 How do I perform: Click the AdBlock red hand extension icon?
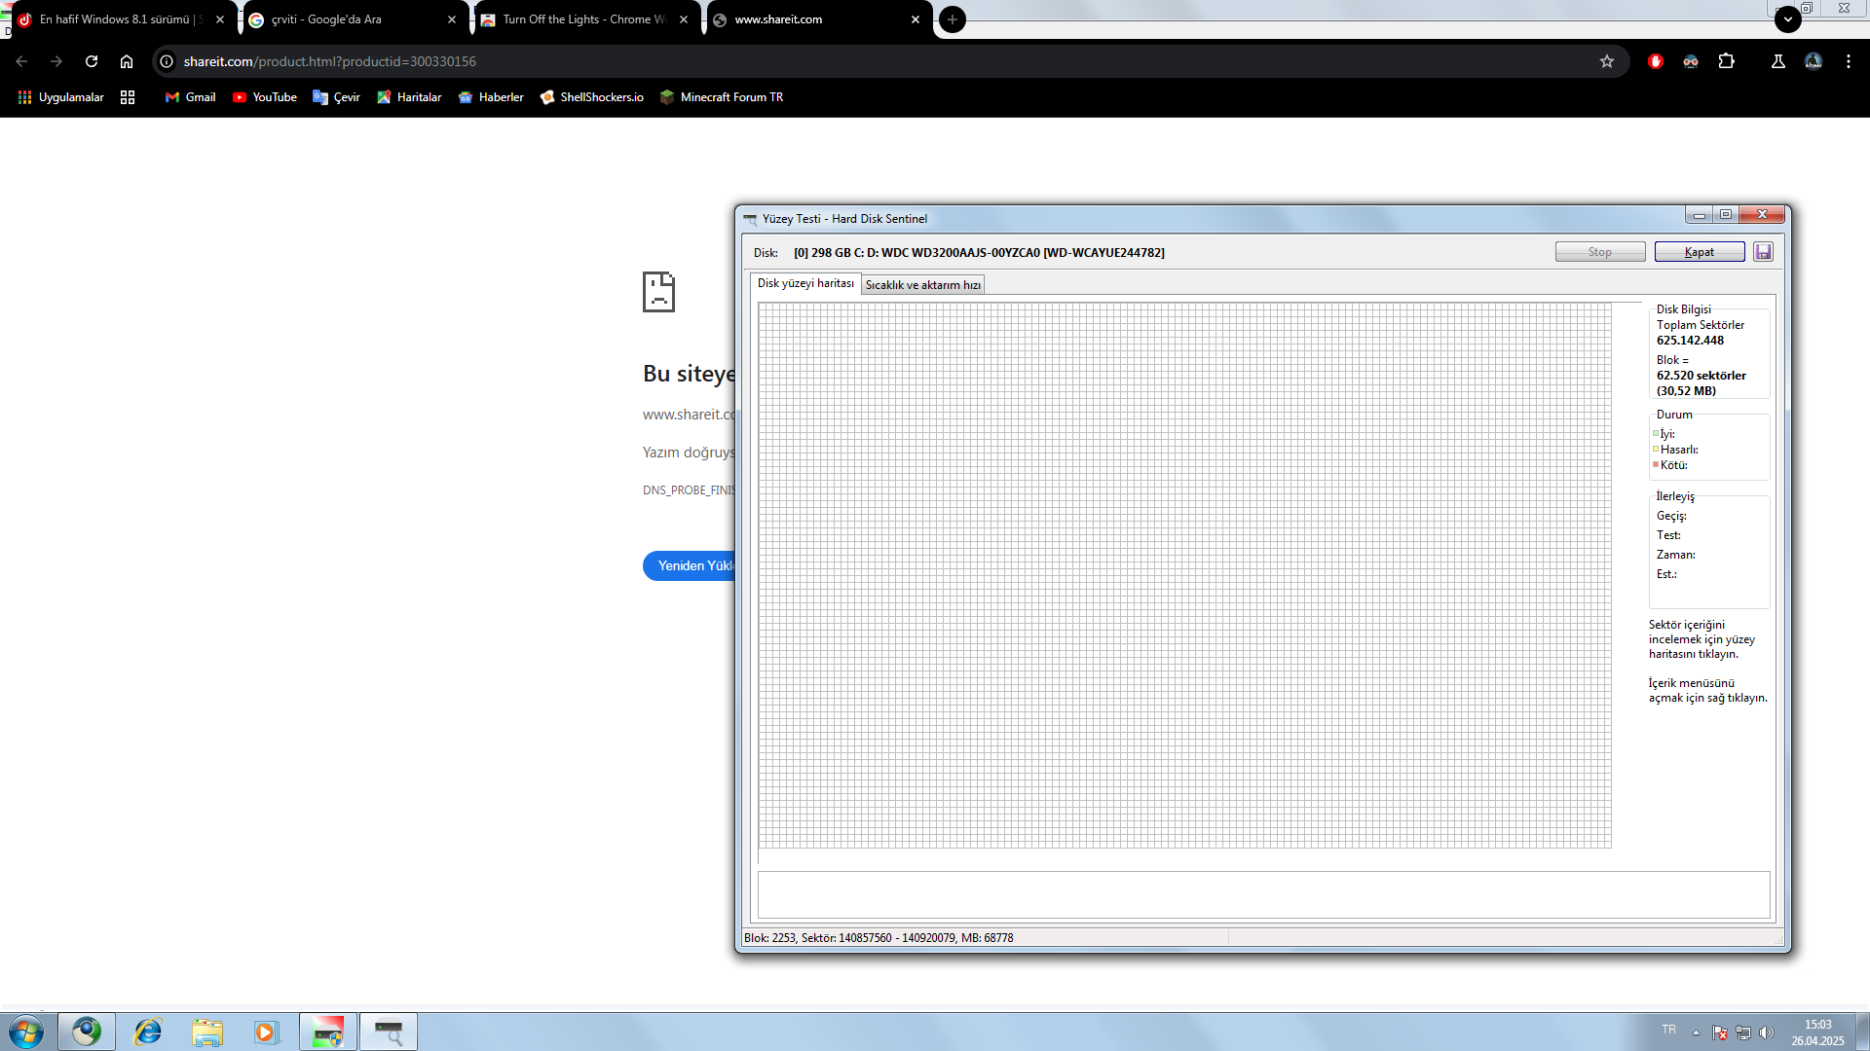pos(1655,61)
